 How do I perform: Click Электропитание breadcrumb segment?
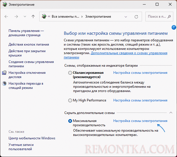tap(98, 17)
